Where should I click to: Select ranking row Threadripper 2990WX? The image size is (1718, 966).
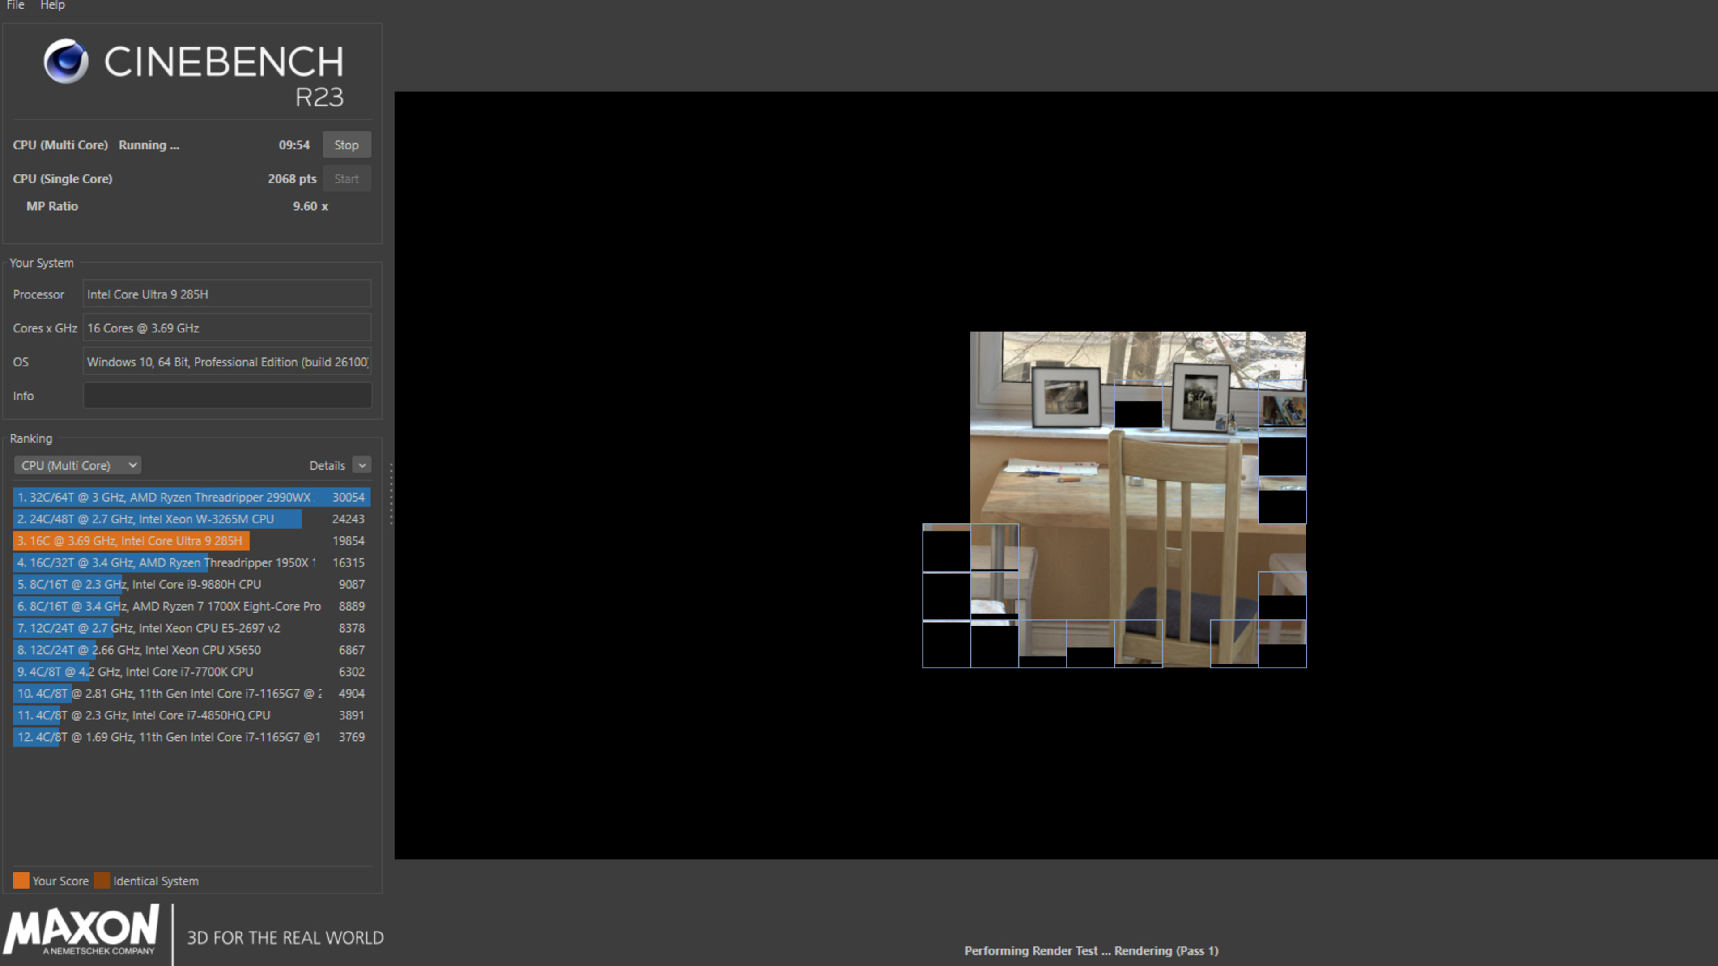[x=191, y=497]
